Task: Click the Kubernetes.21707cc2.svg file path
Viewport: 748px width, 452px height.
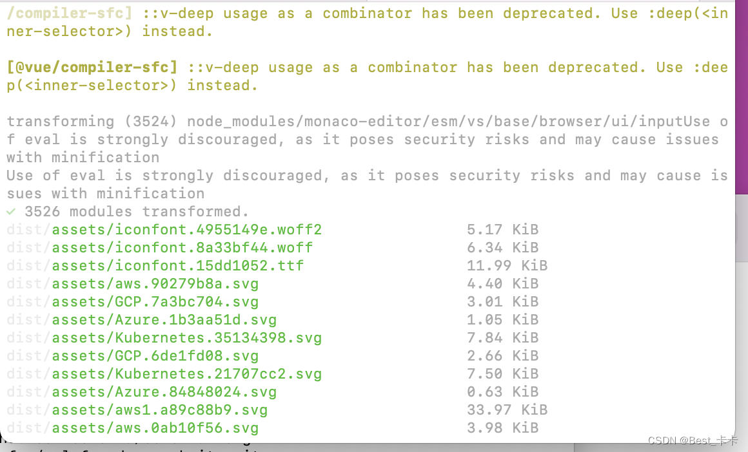Action: pyautogui.click(x=186, y=373)
